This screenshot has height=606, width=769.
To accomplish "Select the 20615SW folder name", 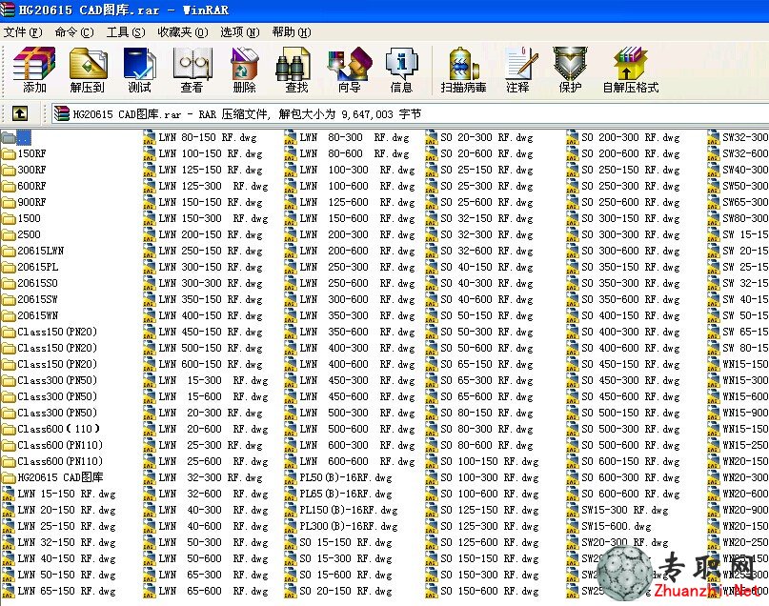I will (x=38, y=299).
